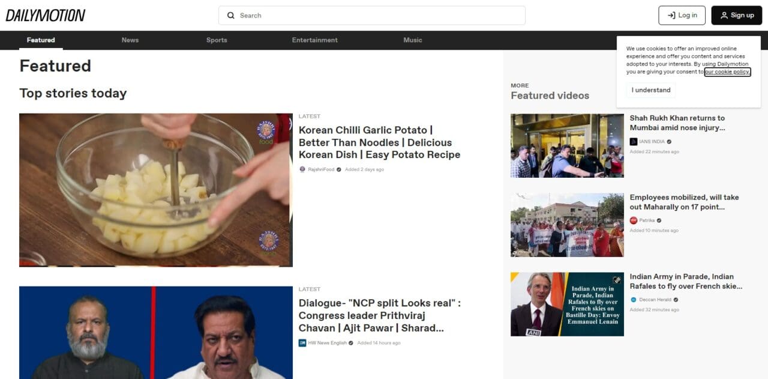Open the Dialogue "NCP split Looks real" title
768x379 pixels.
click(380, 315)
